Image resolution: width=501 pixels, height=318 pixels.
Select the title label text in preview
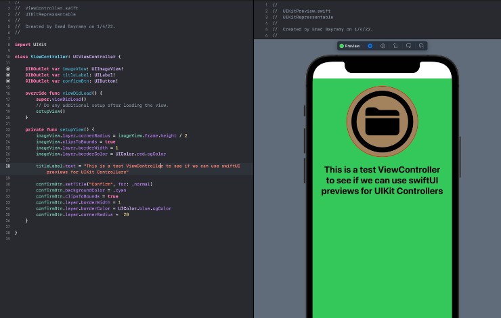(x=383, y=181)
